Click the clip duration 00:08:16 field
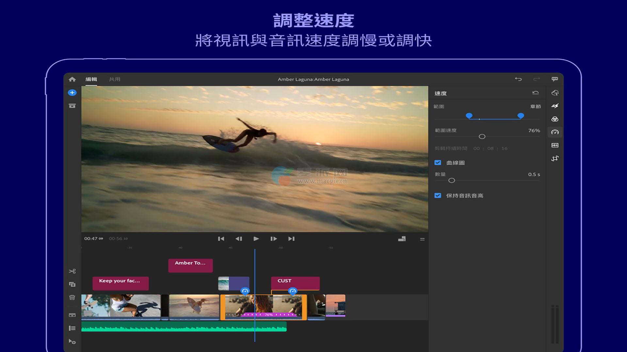Screen dimensions: 627x352 pos(490,148)
